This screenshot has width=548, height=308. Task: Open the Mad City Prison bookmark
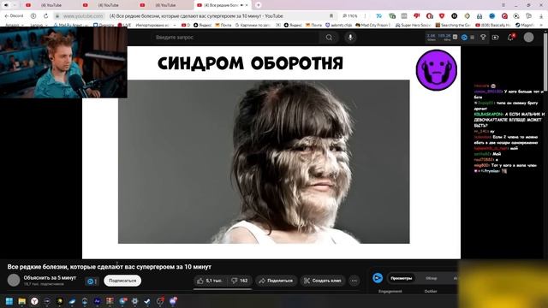point(372,25)
